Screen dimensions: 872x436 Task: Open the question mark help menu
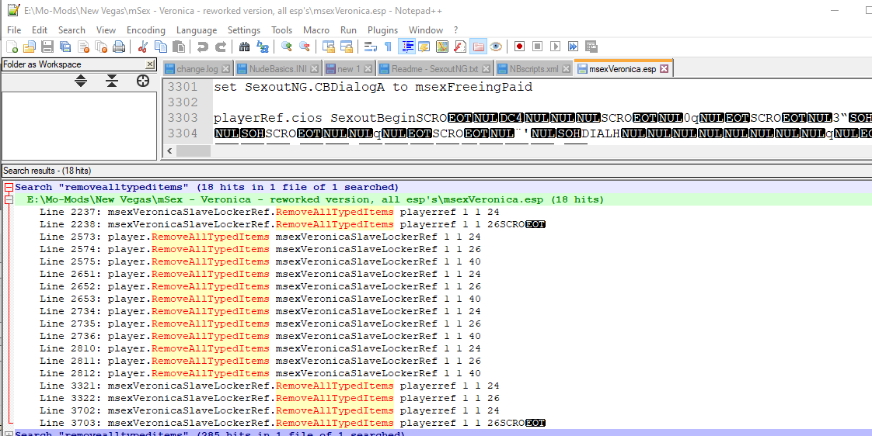pos(456,30)
